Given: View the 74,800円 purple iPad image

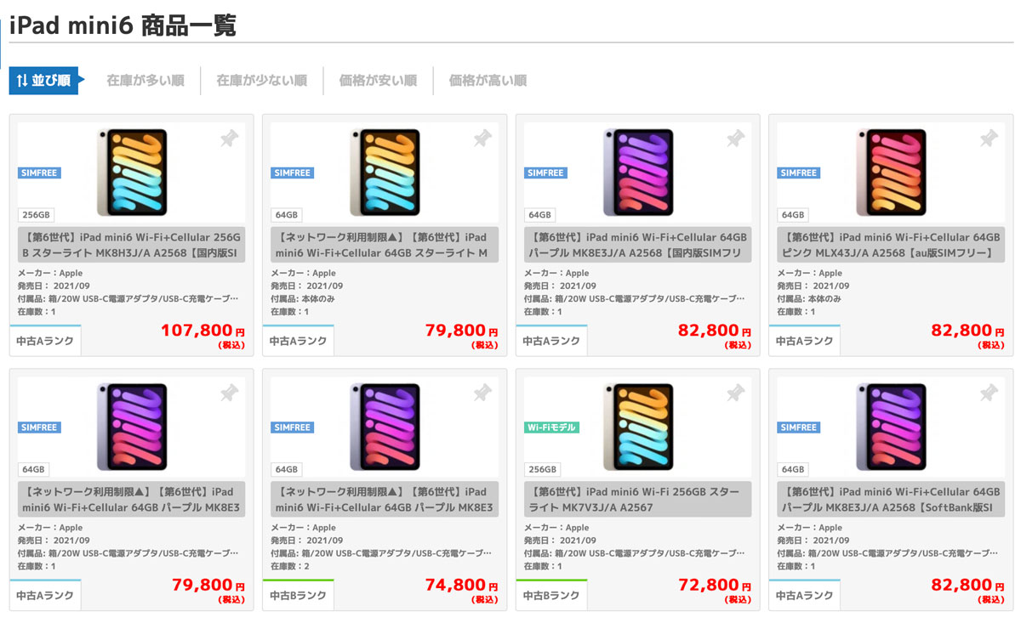Looking at the screenshot, I should (x=385, y=427).
